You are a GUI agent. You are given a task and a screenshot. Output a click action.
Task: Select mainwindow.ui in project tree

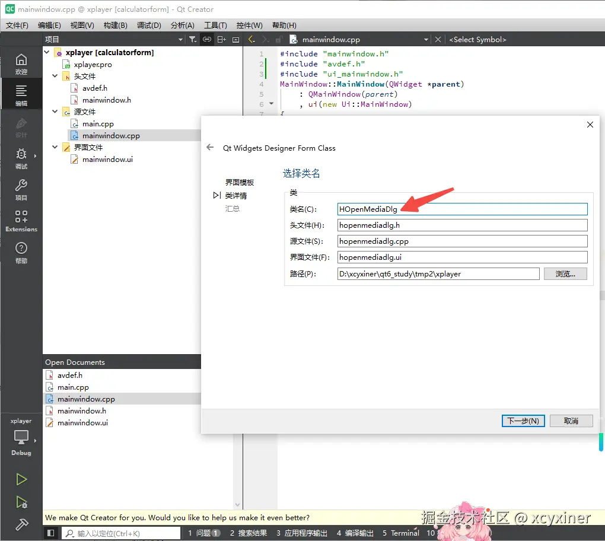pos(107,160)
